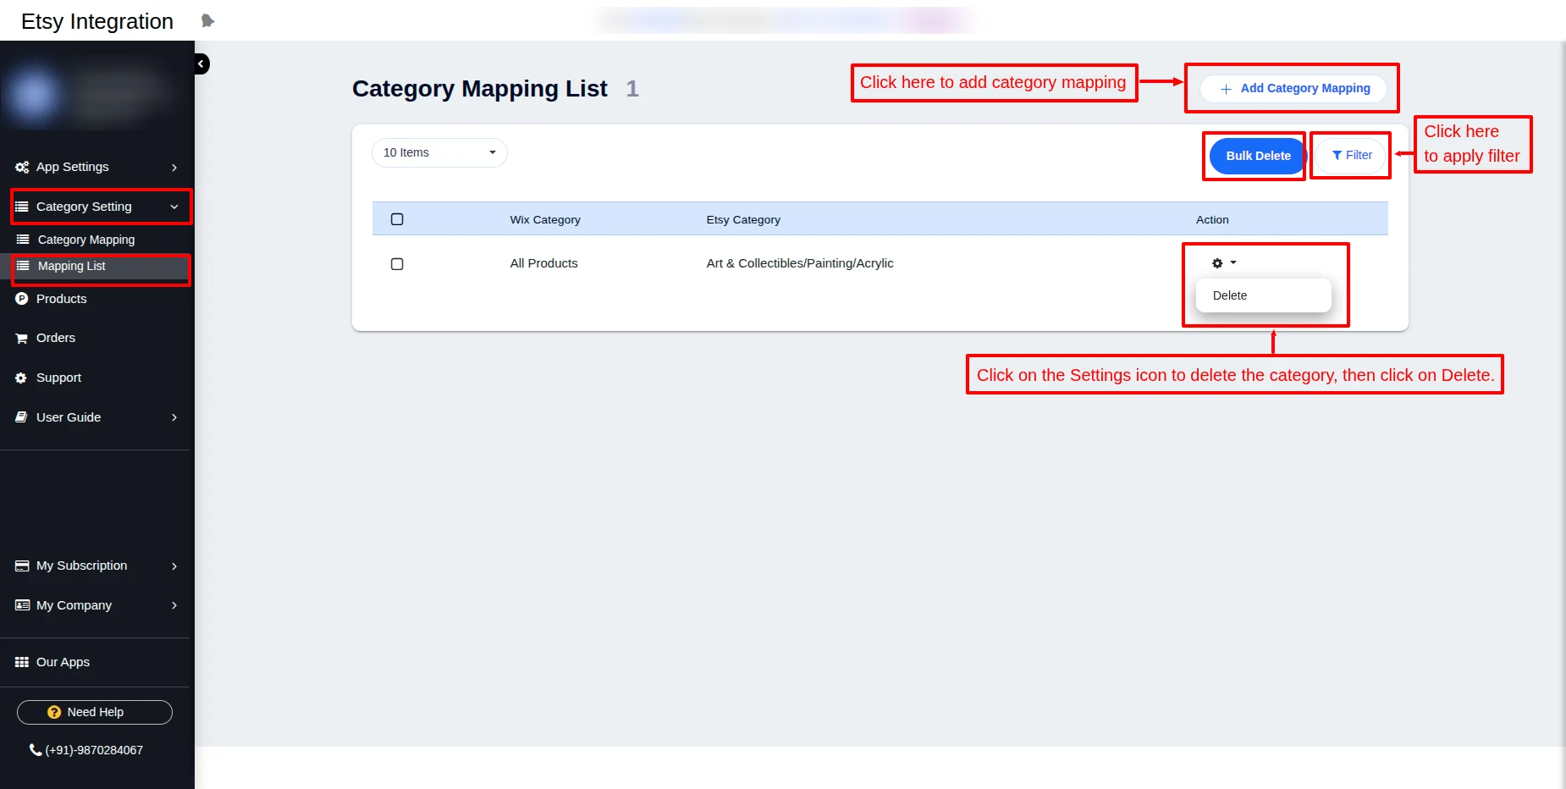Screen dimensions: 1566x789
Task: Click the Etsy Integration title
Action: [97, 21]
